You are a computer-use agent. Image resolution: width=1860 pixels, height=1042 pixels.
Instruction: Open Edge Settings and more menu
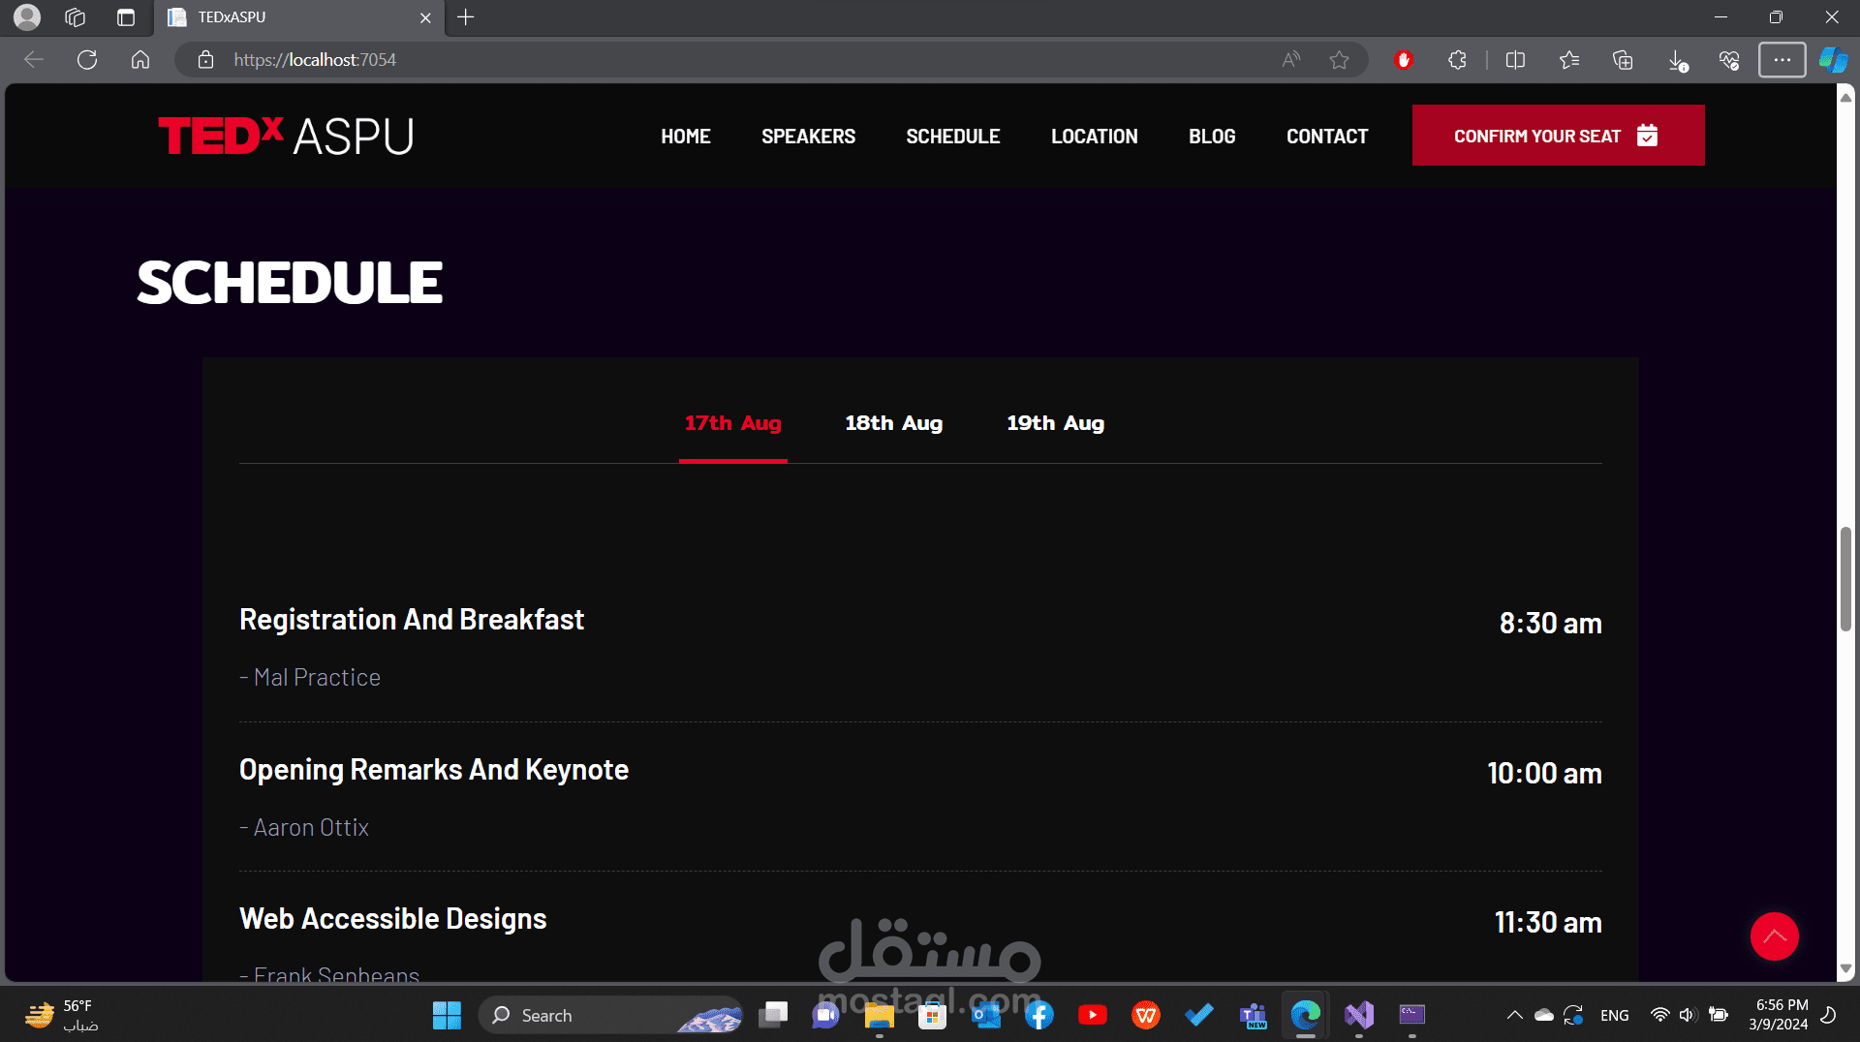[x=1782, y=60]
